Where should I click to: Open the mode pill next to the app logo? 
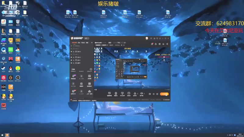(87, 38)
